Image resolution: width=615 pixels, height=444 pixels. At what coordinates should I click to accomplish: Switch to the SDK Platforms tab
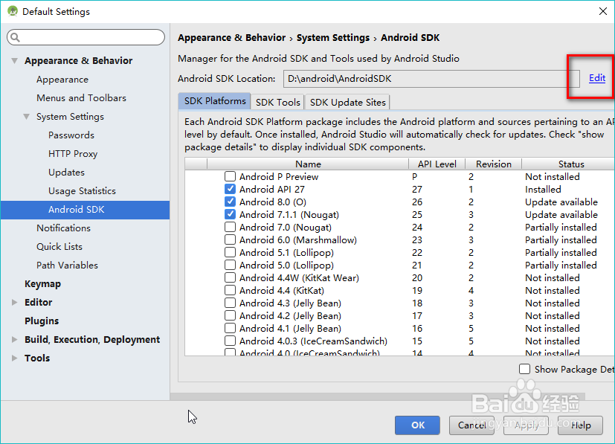(215, 101)
